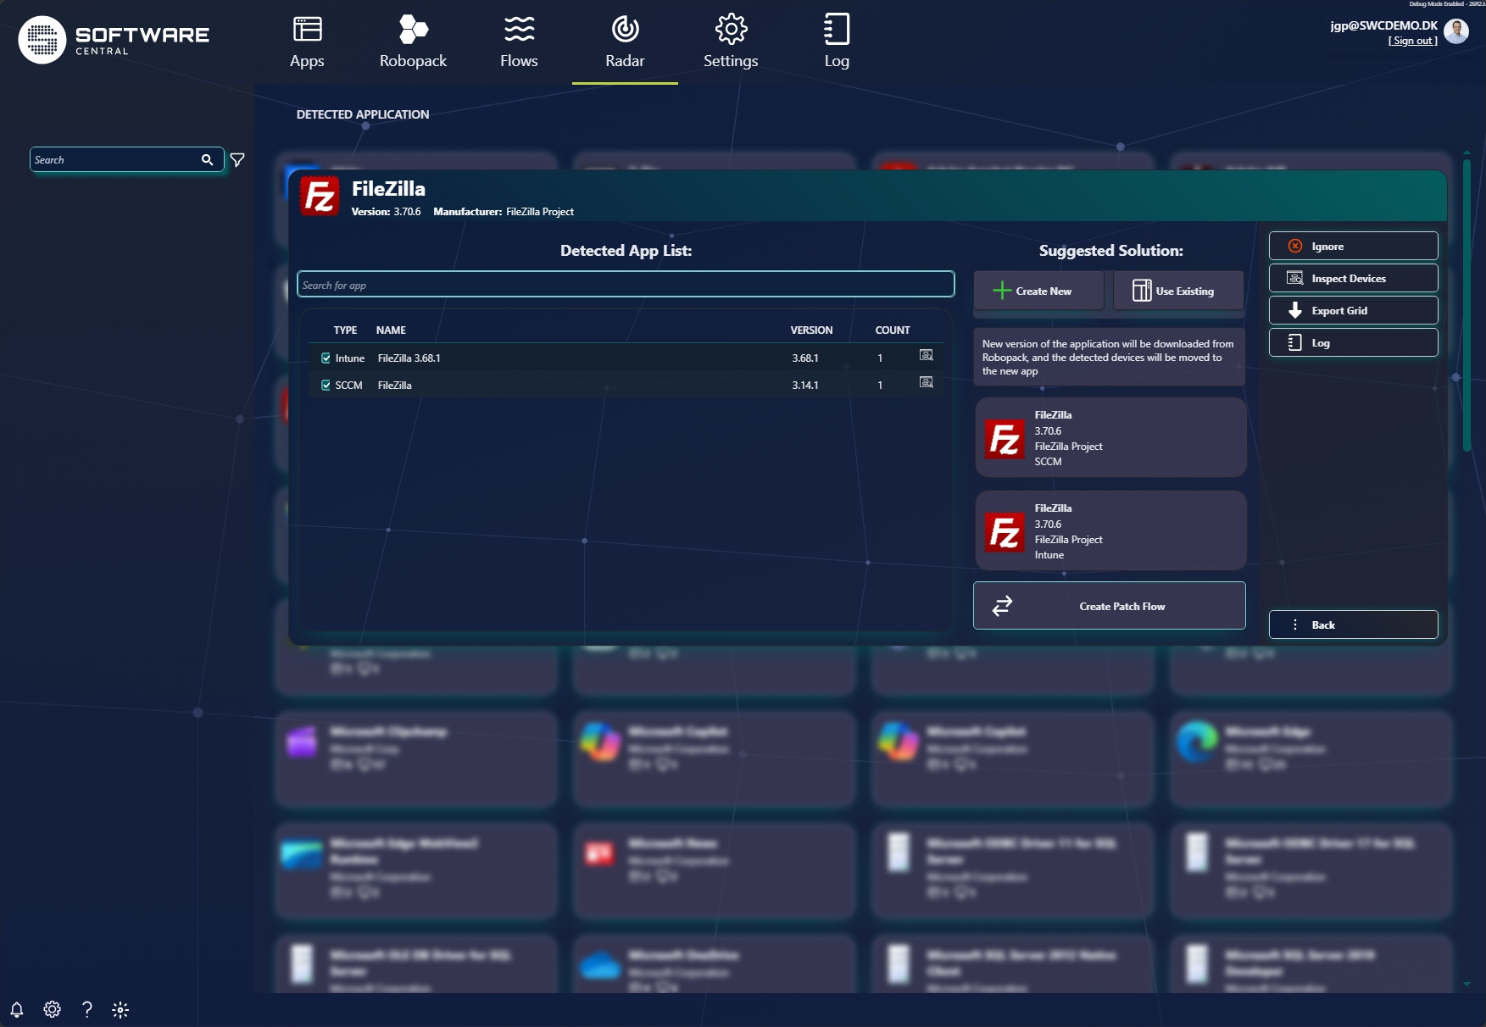Viewport: 1486px width, 1027px height.
Task: Click version 3.68.1 cell
Action: point(805,358)
